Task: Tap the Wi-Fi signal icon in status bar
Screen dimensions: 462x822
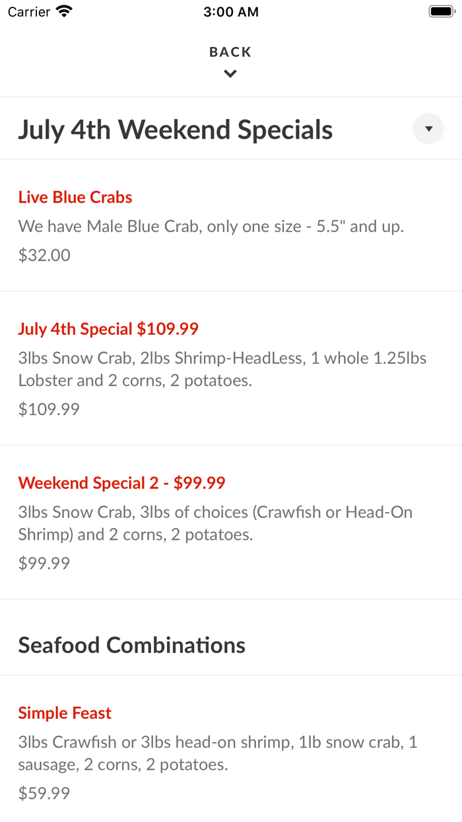Action: point(63,11)
